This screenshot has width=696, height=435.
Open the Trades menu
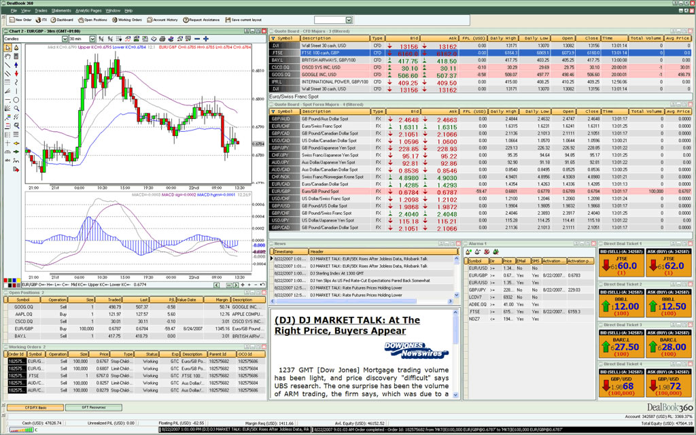(41, 10)
